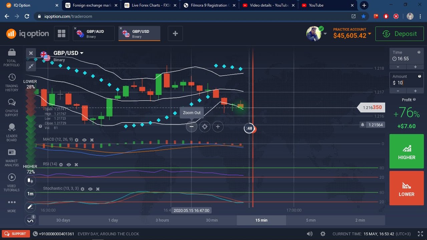Recenter the chart with the crosshair button
The image size is (427, 240).
[x=205, y=127]
